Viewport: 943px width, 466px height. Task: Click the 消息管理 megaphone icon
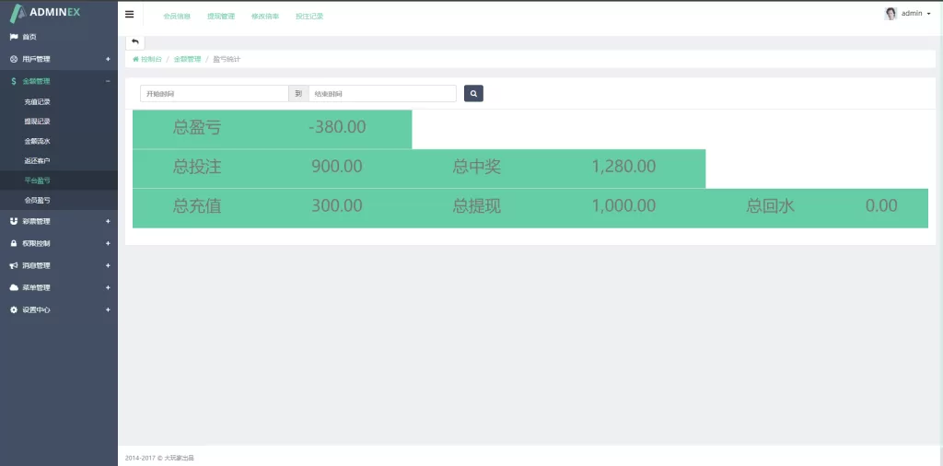click(13, 265)
